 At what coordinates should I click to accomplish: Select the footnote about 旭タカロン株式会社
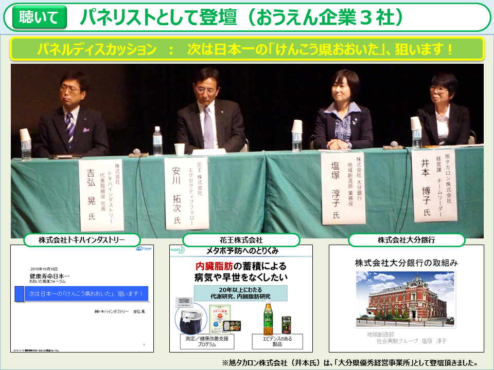coord(350,363)
